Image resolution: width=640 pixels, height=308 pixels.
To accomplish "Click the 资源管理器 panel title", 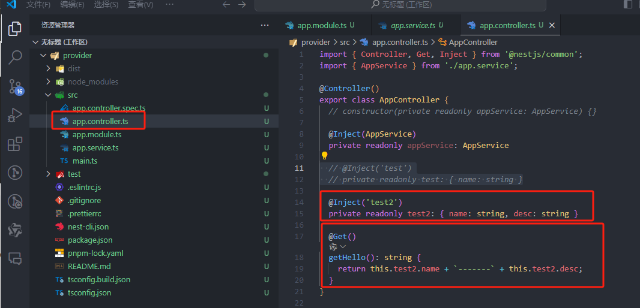I will click(58, 25).
